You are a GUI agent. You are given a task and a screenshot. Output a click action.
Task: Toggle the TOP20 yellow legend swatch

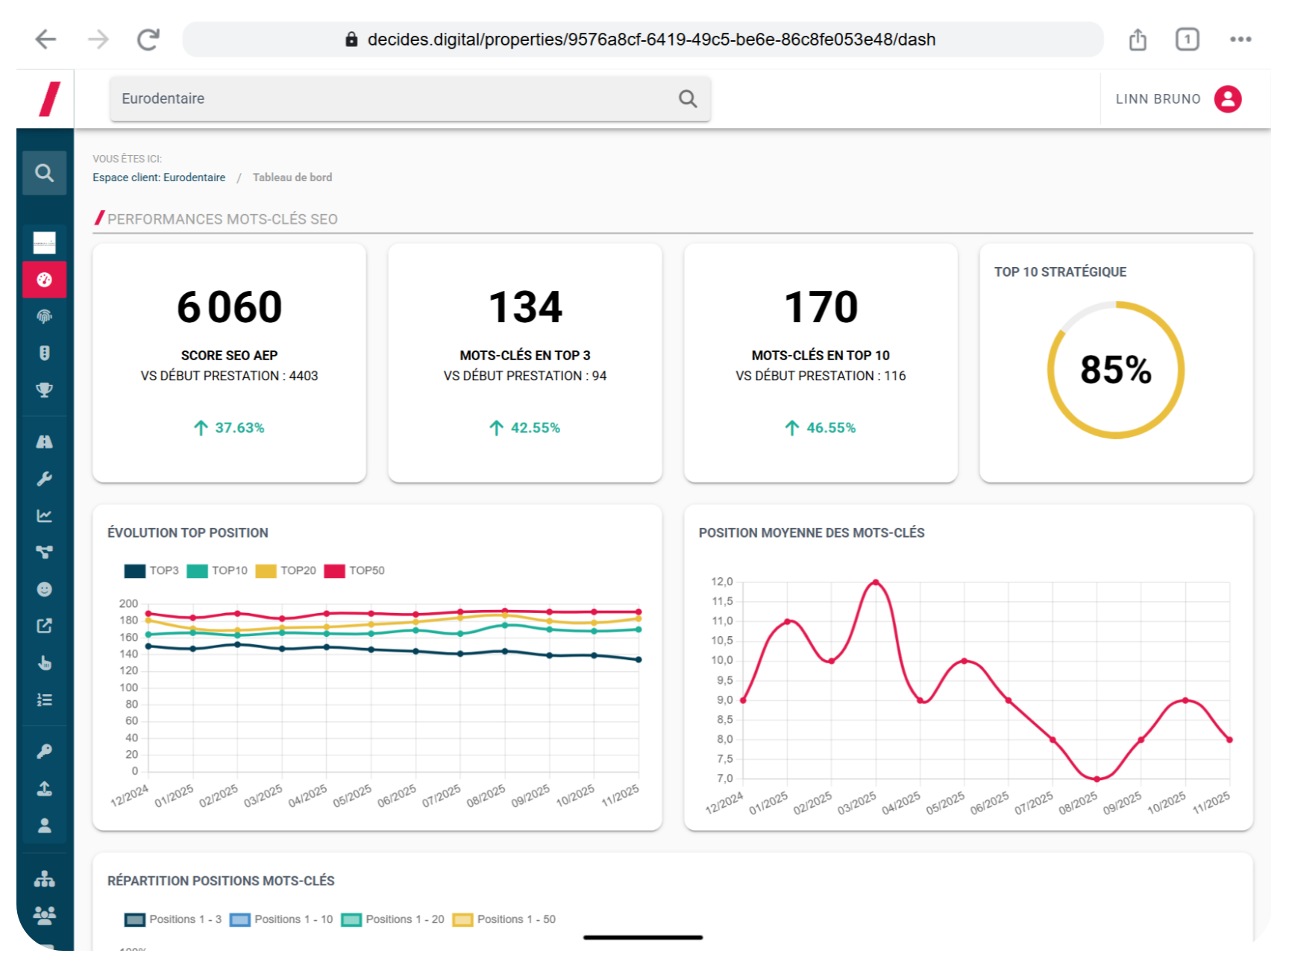266,571
